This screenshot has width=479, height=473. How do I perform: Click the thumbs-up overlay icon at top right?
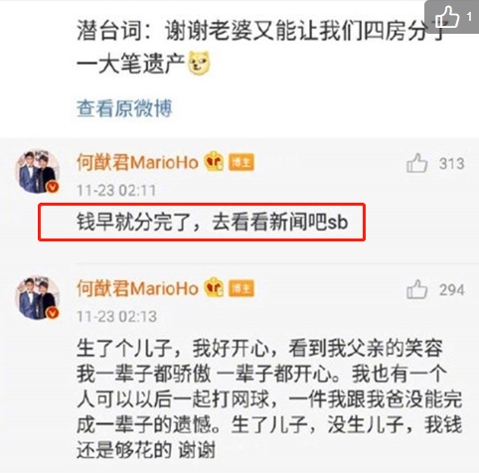(446, 16)
